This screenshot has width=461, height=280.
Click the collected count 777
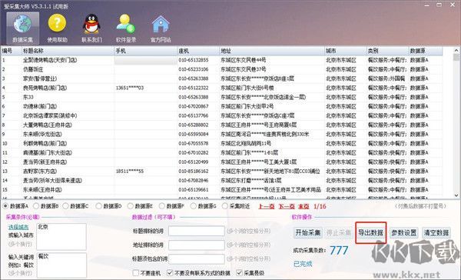339,251
